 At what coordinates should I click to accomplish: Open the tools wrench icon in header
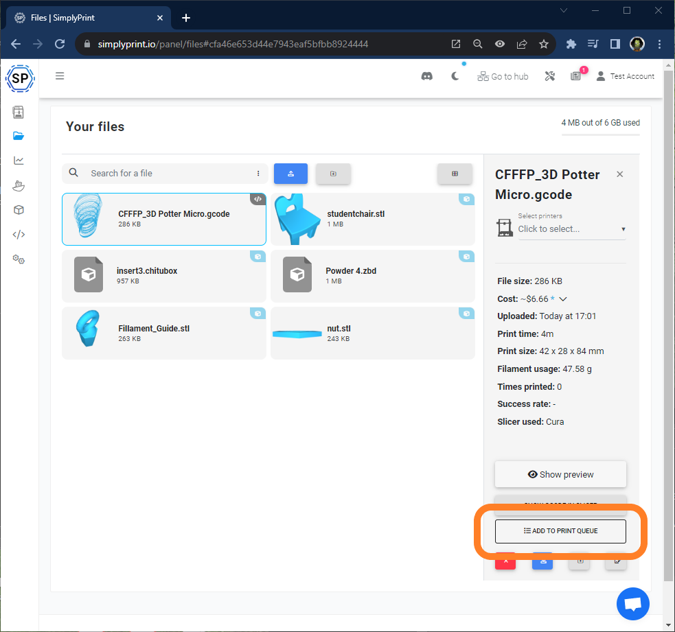(549, 76)
